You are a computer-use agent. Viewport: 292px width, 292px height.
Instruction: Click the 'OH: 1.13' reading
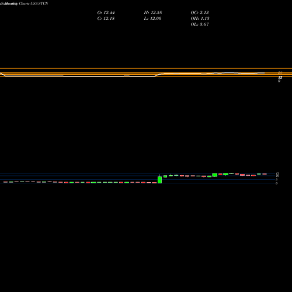(200, 19)
